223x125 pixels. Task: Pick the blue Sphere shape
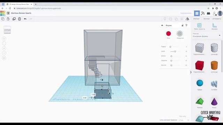(x=200, y=83)
